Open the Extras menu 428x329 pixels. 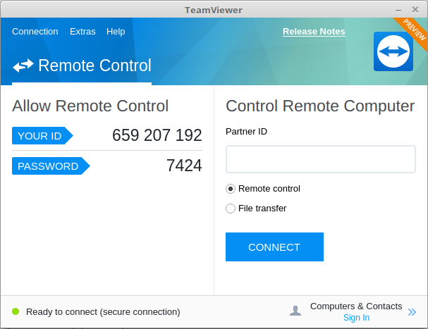(82, 32)
